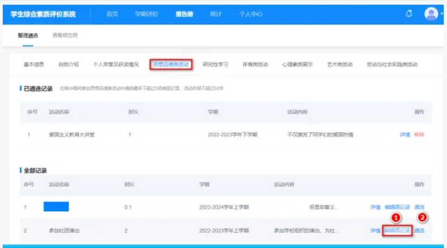Click the notification bell icon
This screenshot has height=248, width=447.
[409, 14]
